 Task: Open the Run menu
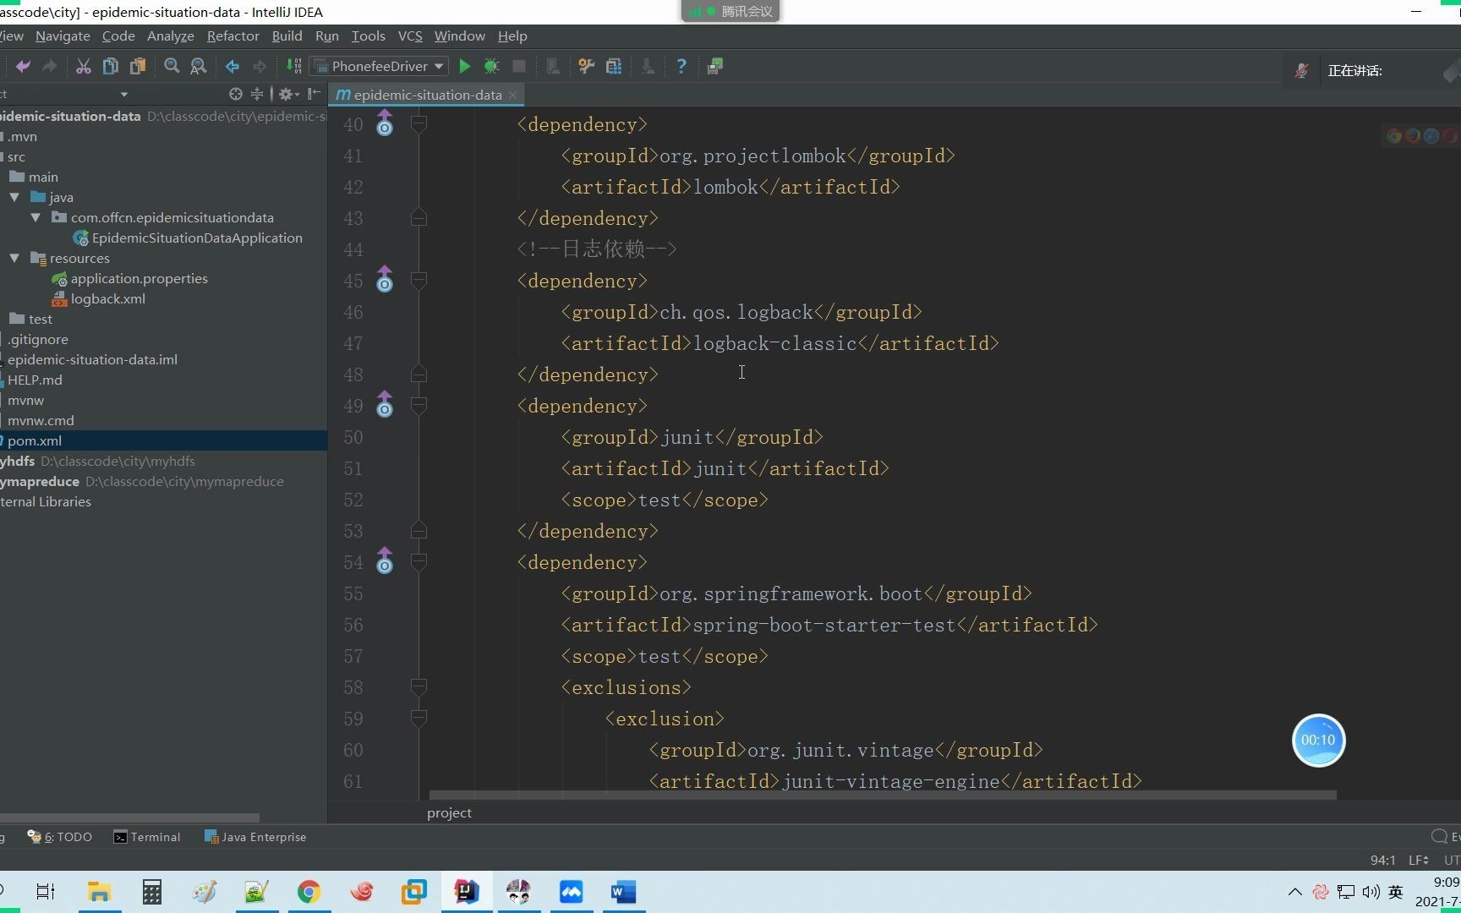(x=327, y=36)
